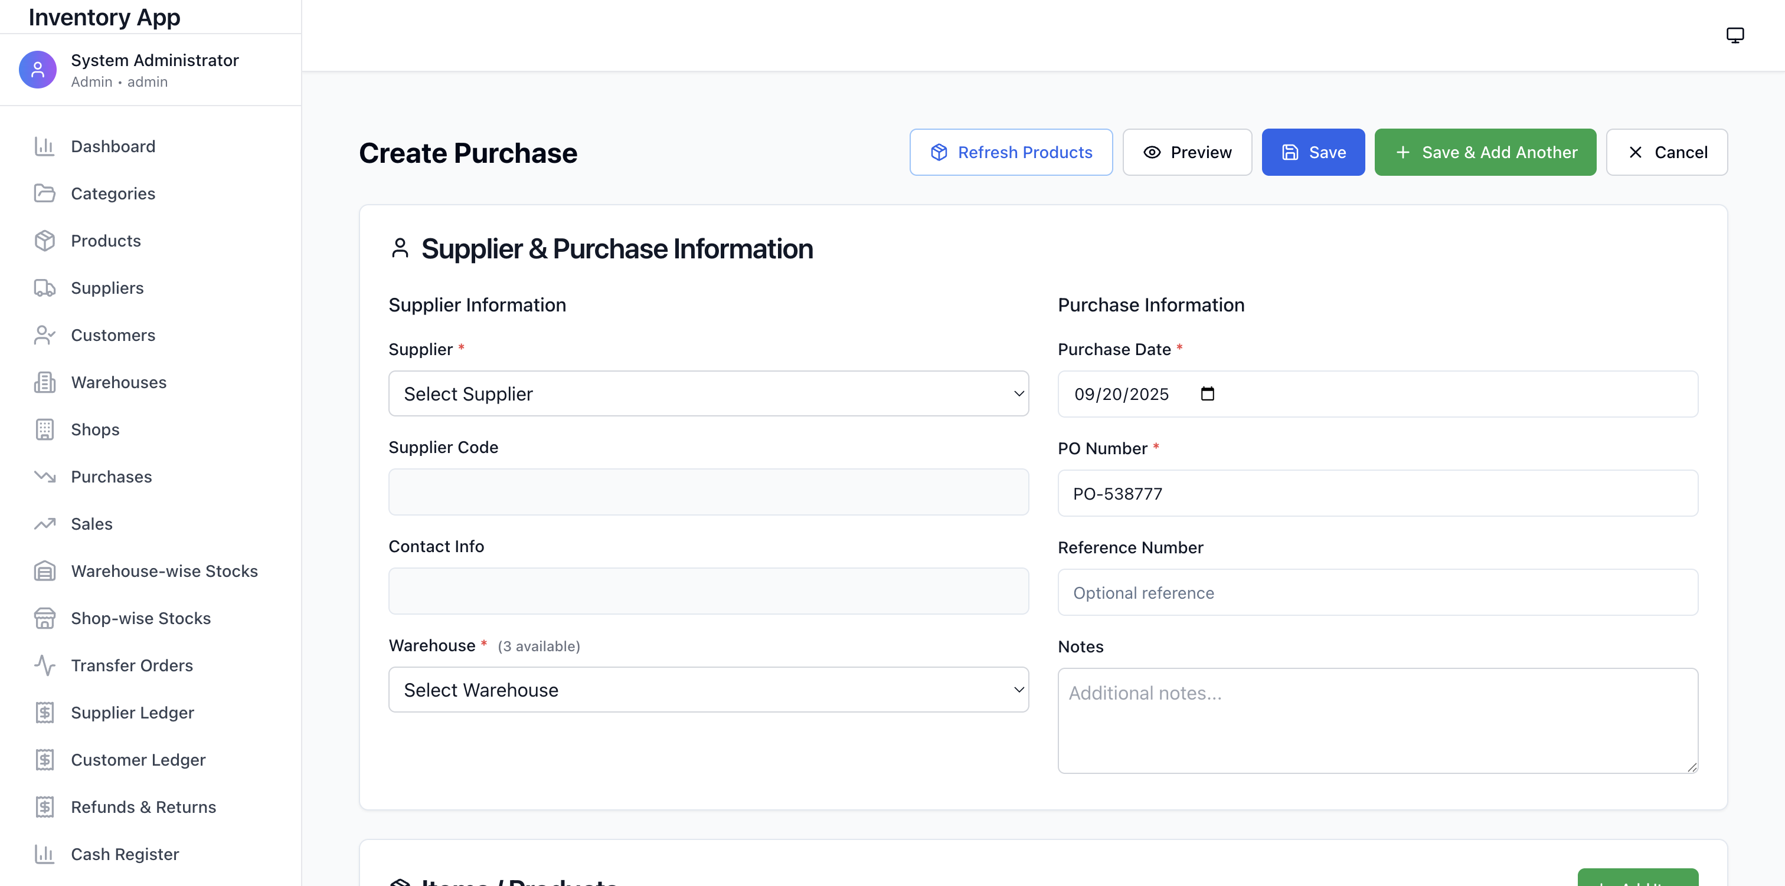Viewport: 1785px width, 886px height.
Task: Open the Select Supplier dropdown
Action: (x=708, y=393)
